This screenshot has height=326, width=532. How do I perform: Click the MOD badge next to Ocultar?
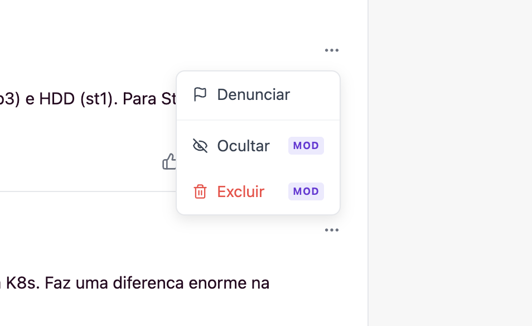[306, 146]
